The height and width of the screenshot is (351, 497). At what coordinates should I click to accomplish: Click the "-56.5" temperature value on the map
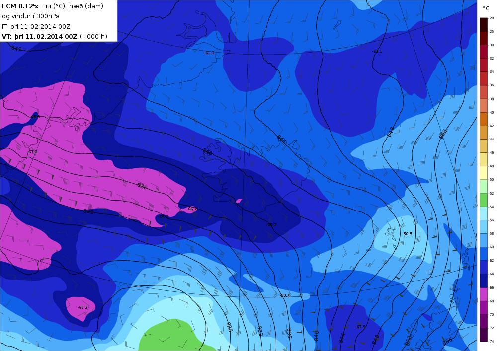tap(407, 234)
